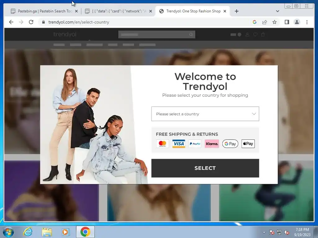Bookmark this page with the star
Screen dimensions: 318x238
[x=275, y=22]
